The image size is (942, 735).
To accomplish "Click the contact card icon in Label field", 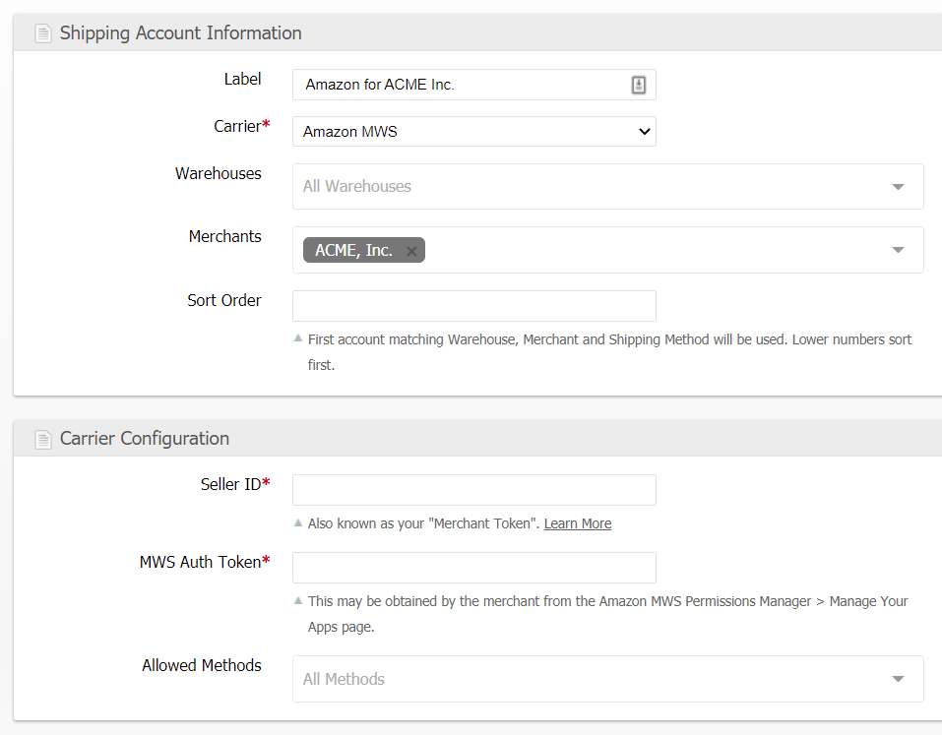I will click(x=638, y=85).
